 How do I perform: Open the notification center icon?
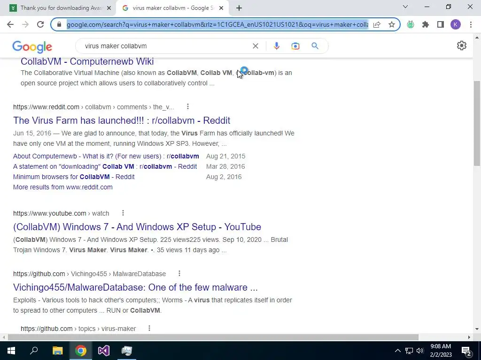(x=466, y=351)
